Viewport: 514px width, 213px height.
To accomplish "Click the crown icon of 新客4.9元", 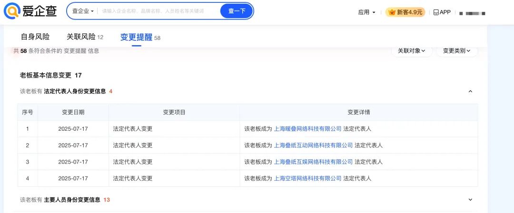I will [x=391, y=12].
